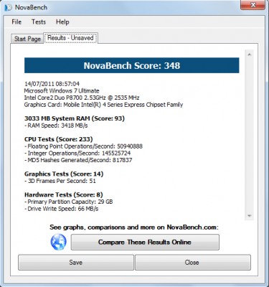Click the scrollbar up arrow
Viewport: 269px width, 287px height.
click(x=250, y=55)
